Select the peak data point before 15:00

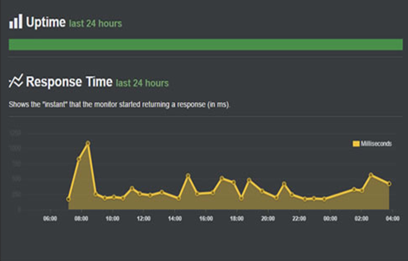pos(188,176)
